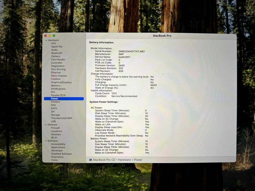
Task: Click Service Recommended condition text
Action: [x=124, y=96]
